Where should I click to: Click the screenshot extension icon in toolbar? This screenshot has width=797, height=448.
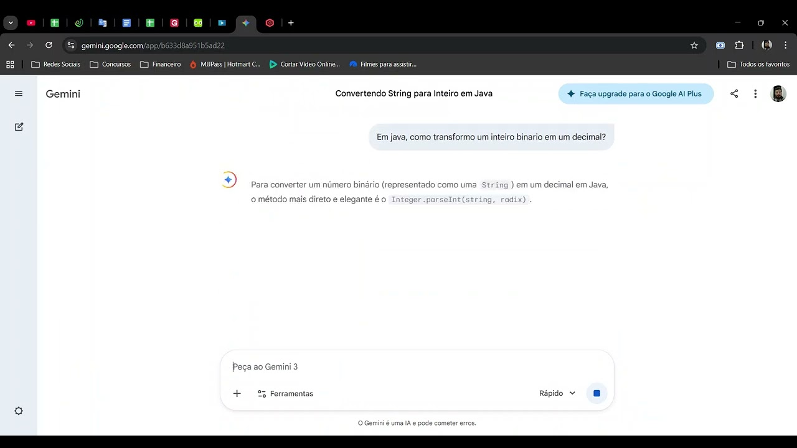point(720,45)
